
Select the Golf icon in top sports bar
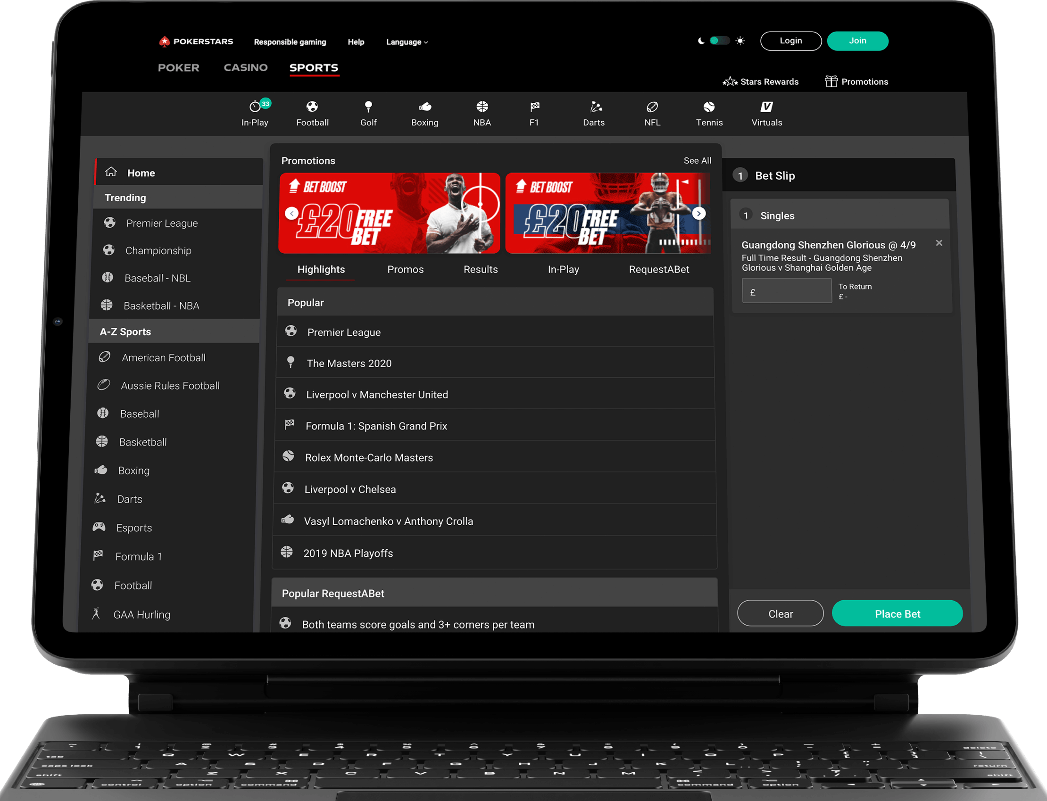pyautogui.click(x=368, y=107)
